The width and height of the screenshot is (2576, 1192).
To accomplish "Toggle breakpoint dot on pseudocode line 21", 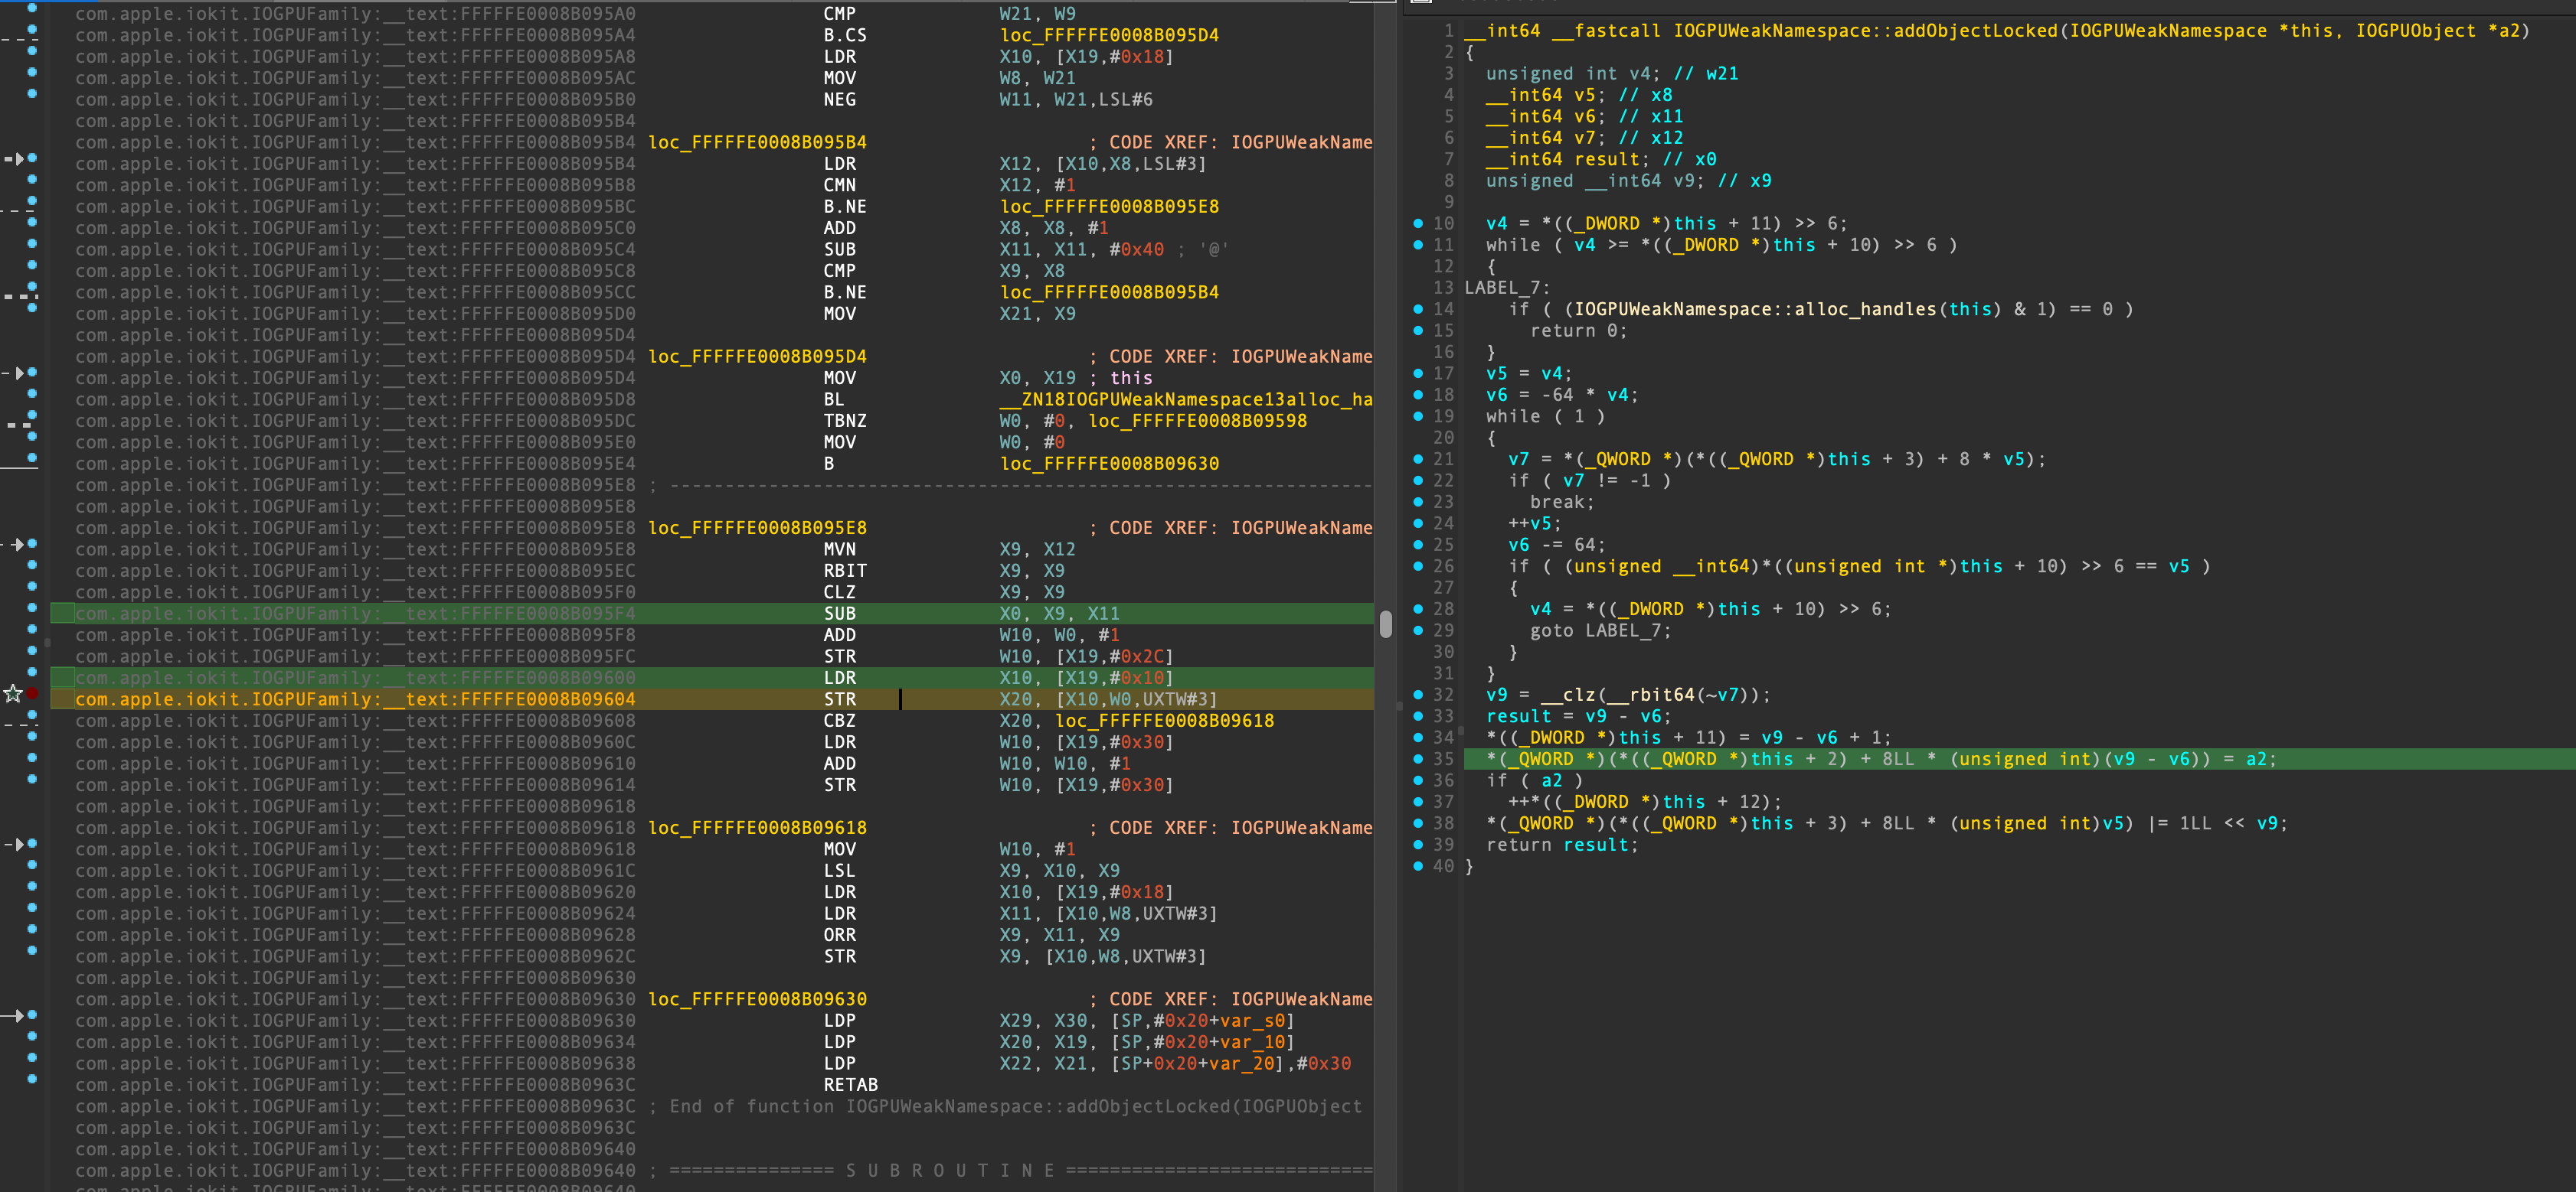I will click(1417, 458).
